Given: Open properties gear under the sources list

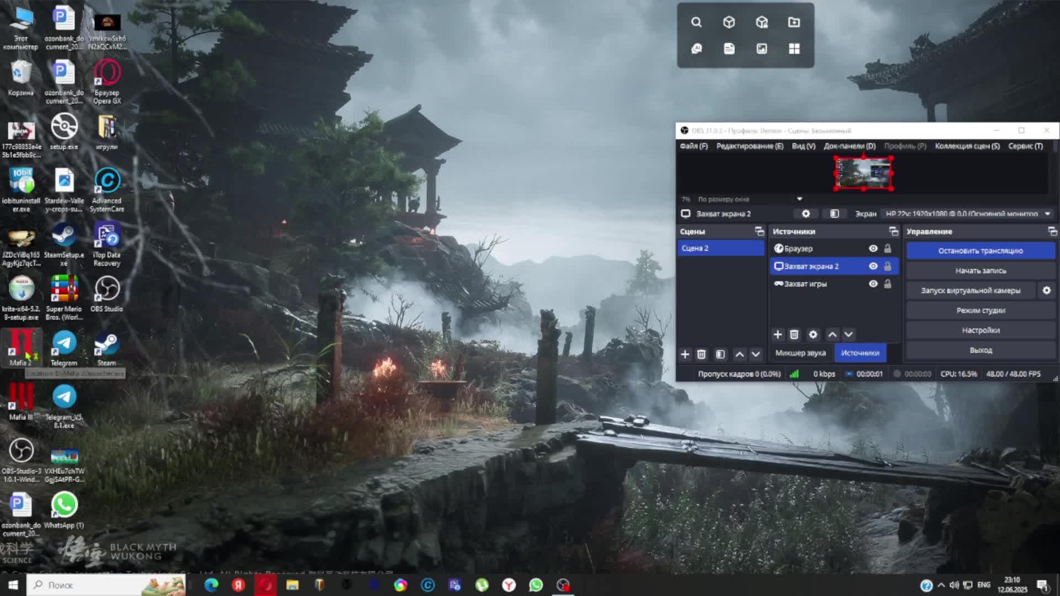Looking at the screenshot, I should [x=813, y=334].
